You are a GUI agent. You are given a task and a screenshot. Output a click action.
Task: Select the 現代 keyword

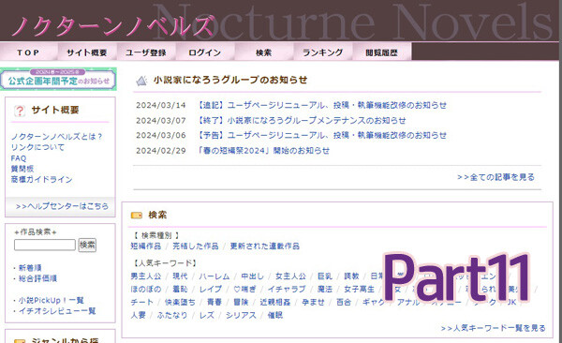click(180, 276)
